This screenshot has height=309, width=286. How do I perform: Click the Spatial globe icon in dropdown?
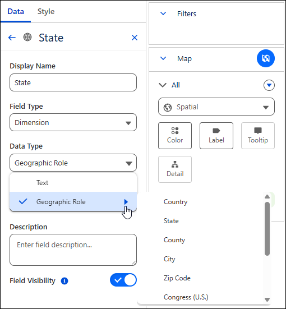(168, 108)
